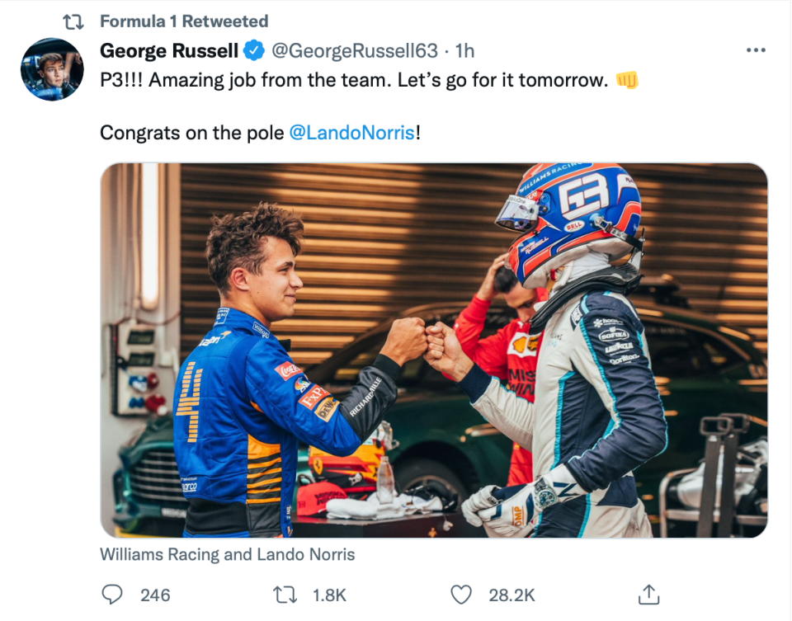The width and height of the screenshot is (792, 621).
Task: Like the tweet with the heart icon
Action: point(461,595)
